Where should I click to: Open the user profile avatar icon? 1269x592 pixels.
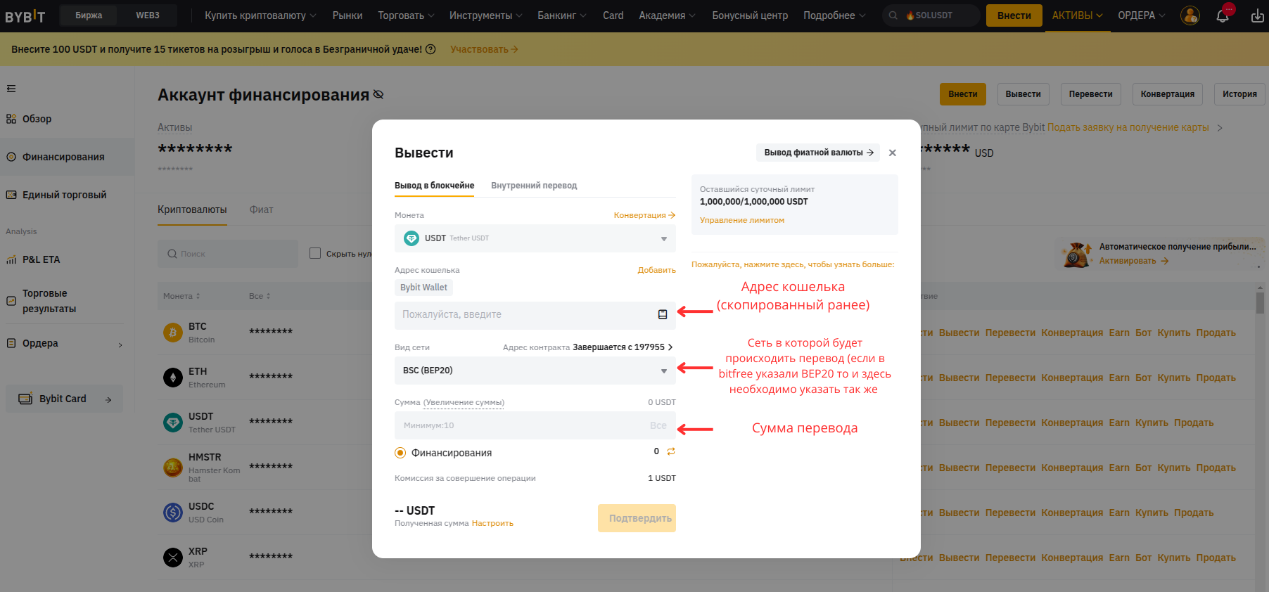(1190, 15)
